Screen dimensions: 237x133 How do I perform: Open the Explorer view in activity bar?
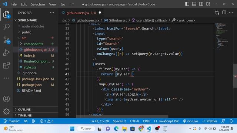click(x=6, y=14)
